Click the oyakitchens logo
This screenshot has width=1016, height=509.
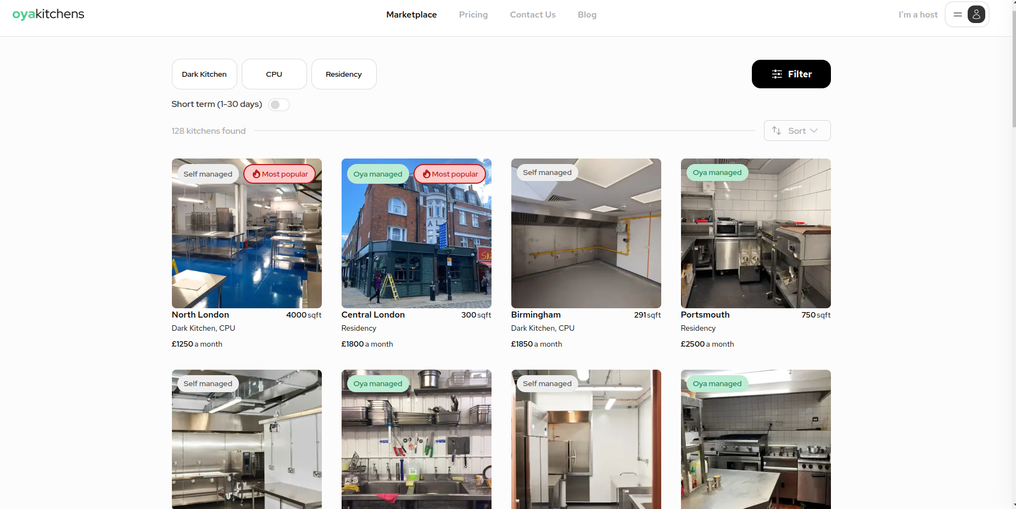[48, 14]
